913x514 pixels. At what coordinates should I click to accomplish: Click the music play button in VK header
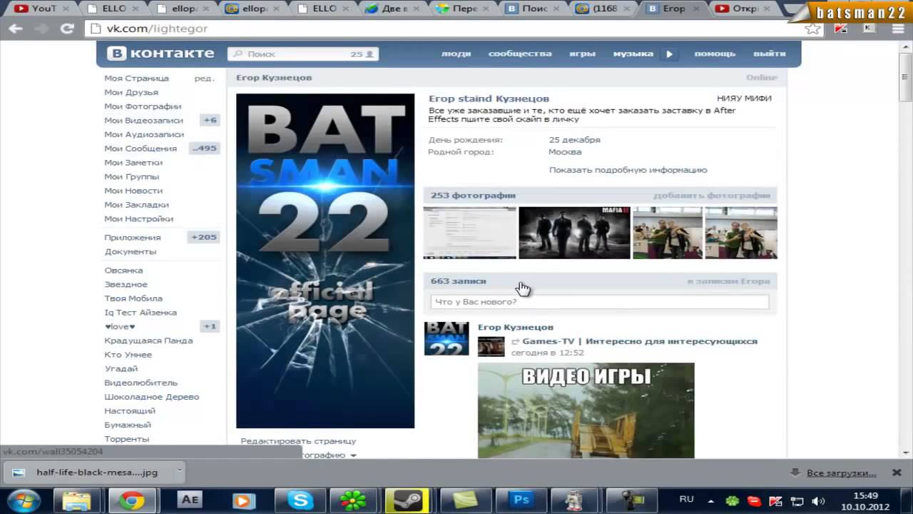click(x=669, y=54)
